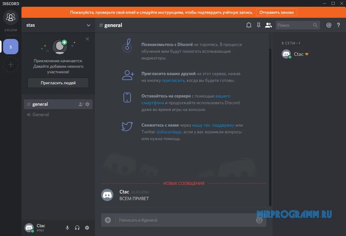The image size is (346, 236).
Task: Click the Twitter bird icon
Action: pyautogui.click(x=127, y=127)
